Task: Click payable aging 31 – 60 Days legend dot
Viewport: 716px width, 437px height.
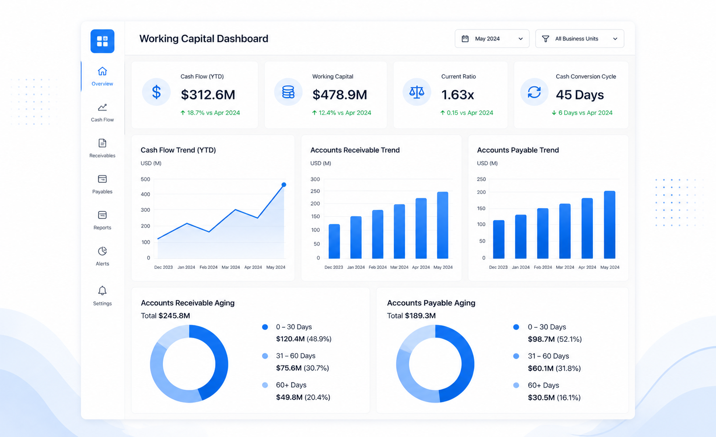Action: click(x=516, y=356)
